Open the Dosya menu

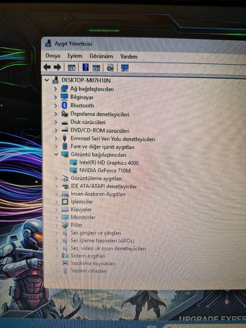coord(53,56)
